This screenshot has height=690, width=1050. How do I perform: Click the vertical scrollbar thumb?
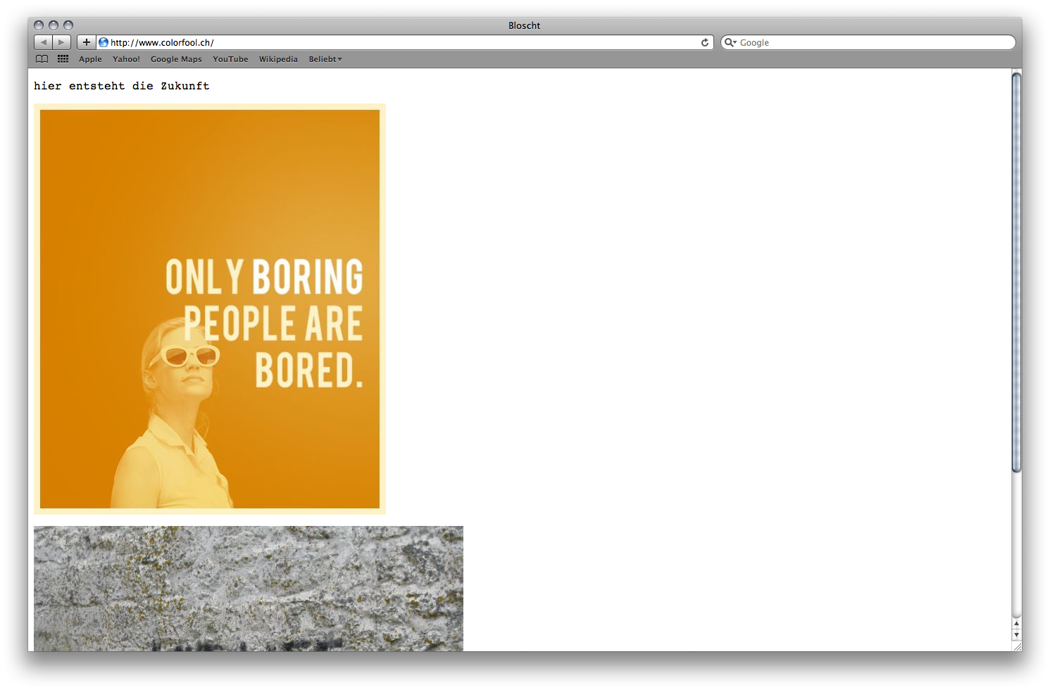[x=1016, y=271]
